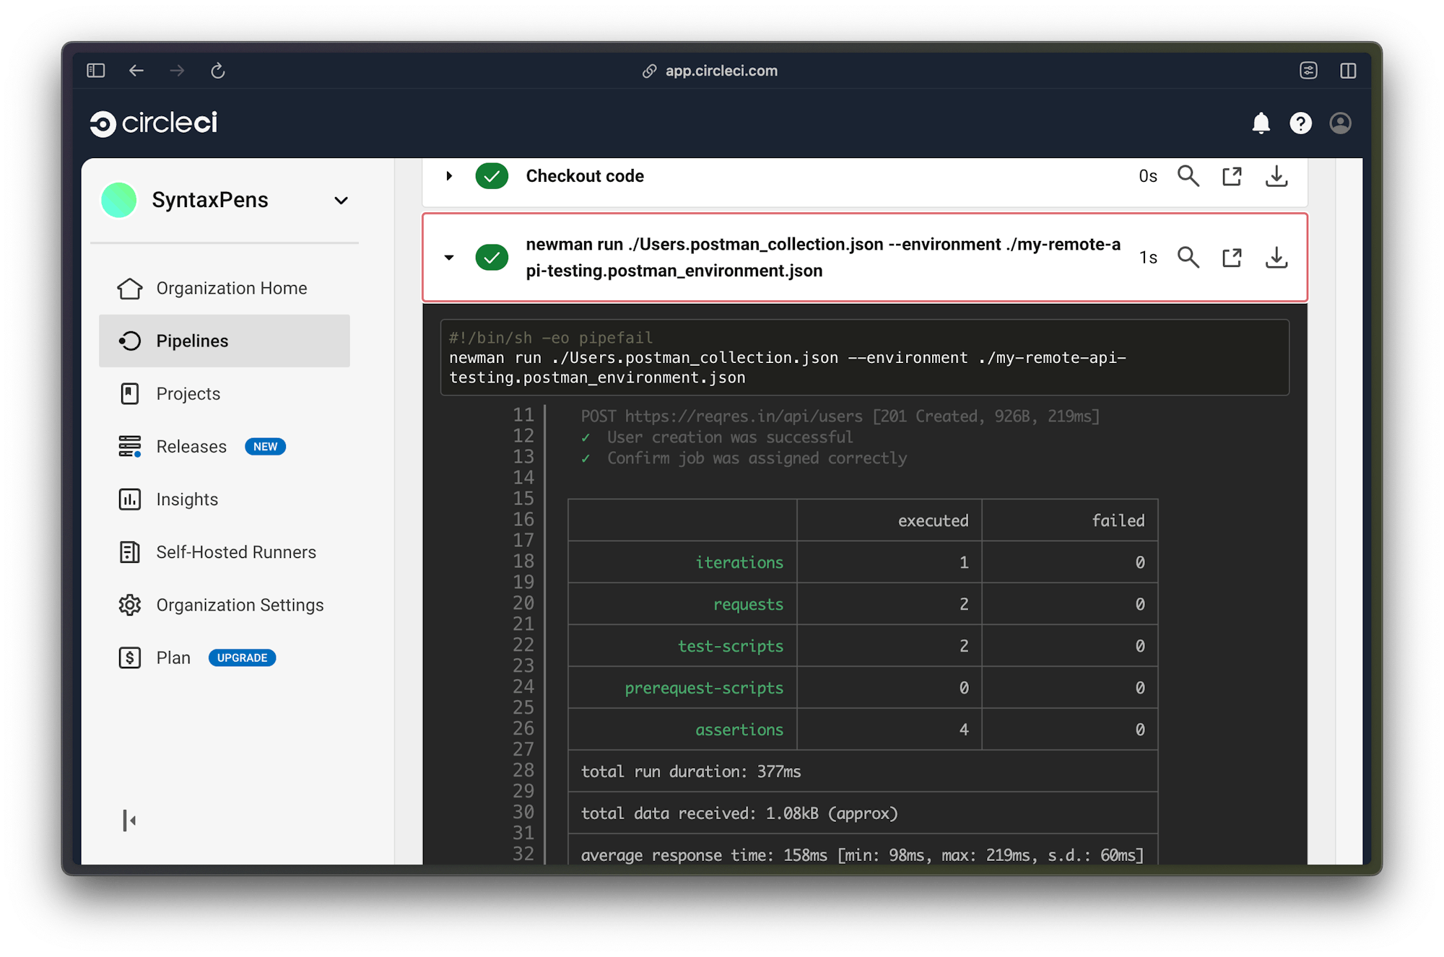This screenshot has height=957, width=1444.
Task: Click the Insights chart icon
Action: click(131, 499)
